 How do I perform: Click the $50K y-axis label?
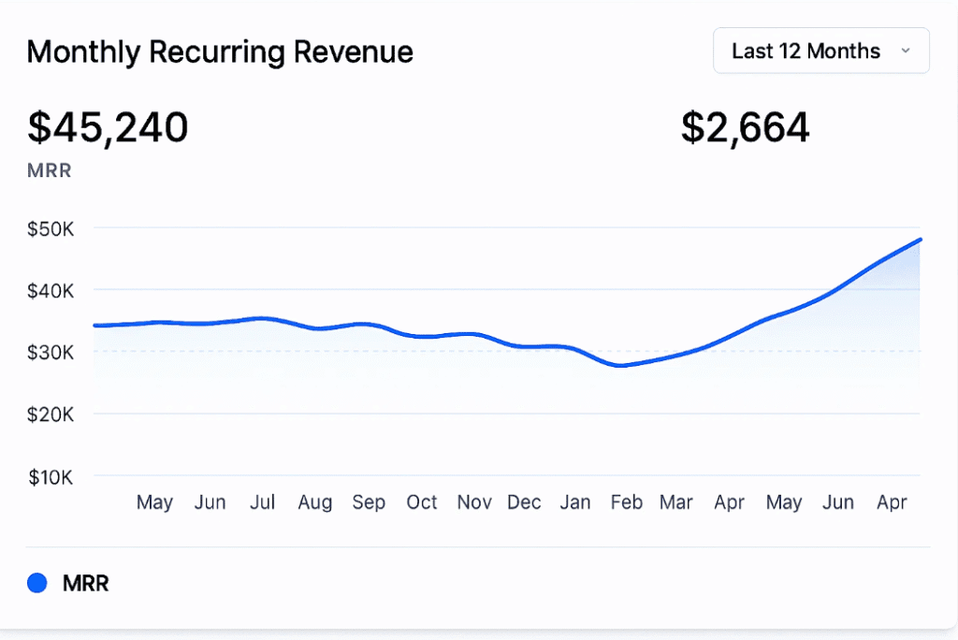click(51, 228)
